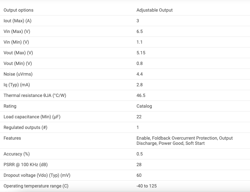Screen dimensions: 250x192
Task: Select the thermal resistance value 46.5
Action: click(x=141, y=95)
